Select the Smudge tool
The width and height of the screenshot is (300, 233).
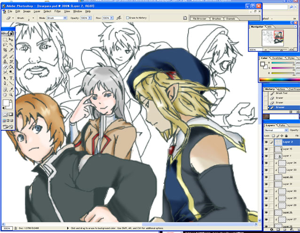5,72
